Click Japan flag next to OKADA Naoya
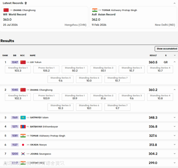178x168 pixels. [23, 145]
